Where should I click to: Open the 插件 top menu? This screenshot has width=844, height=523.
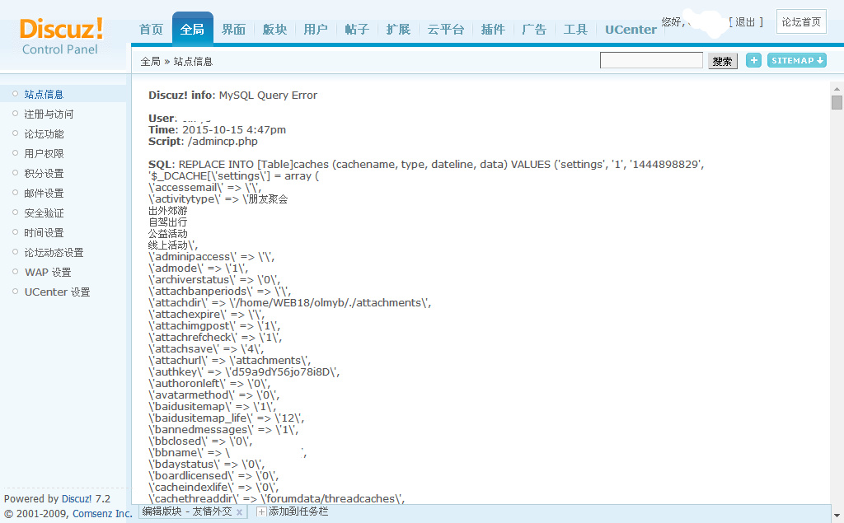(x=493, y=29)
